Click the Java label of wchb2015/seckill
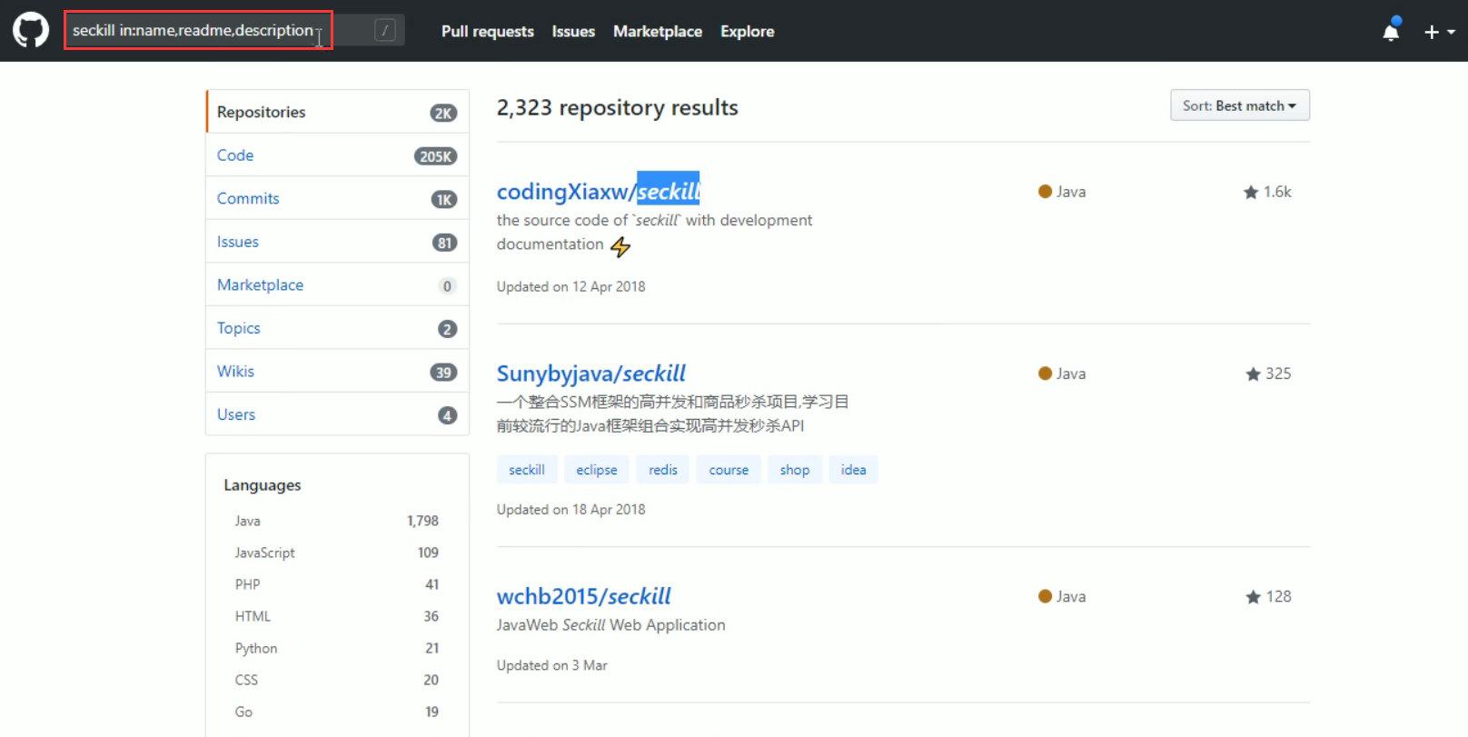Image resolution: width=1468 pixels, height=737 pixels. point(1062,596)
